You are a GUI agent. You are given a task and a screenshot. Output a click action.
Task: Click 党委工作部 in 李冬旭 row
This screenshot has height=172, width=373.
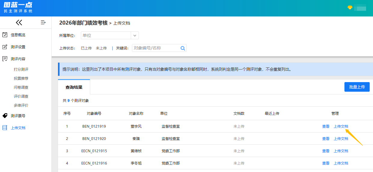(x=171, y=163)
